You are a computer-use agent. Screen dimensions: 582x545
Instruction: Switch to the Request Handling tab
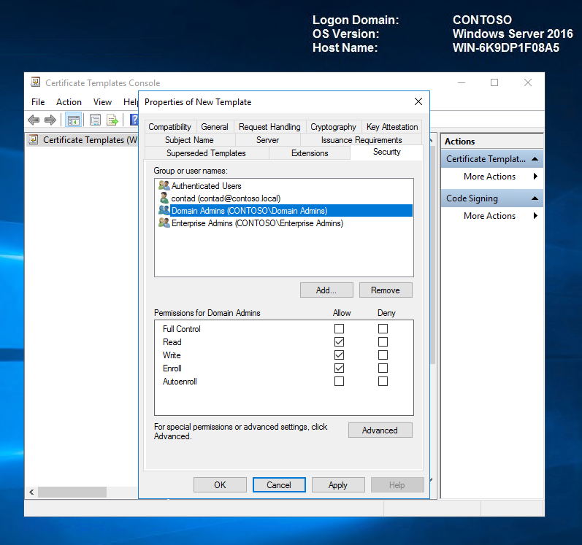(x=269, y=127)
